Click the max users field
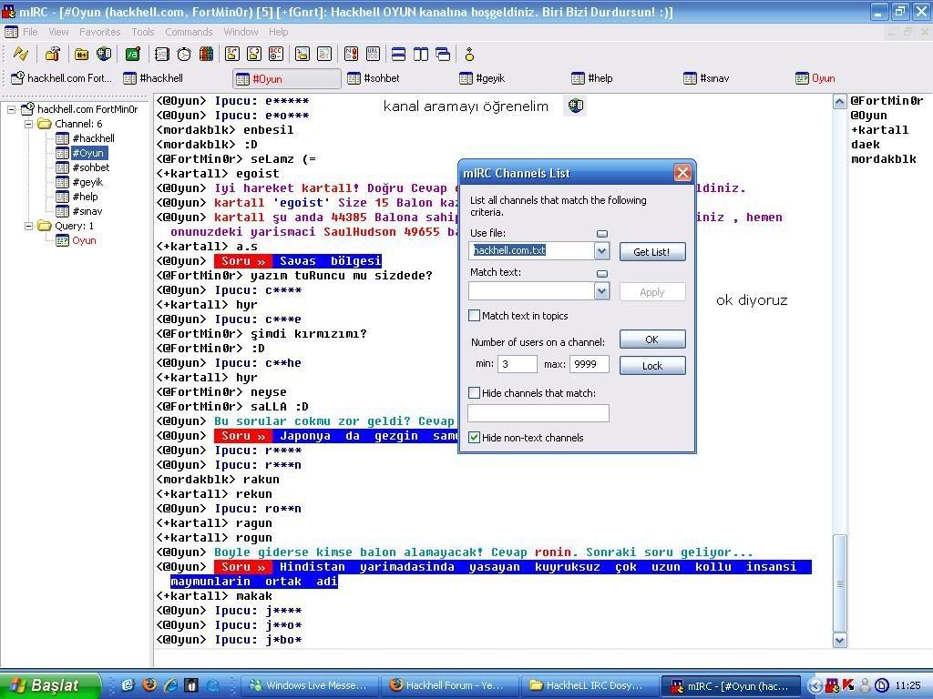This screenshot has width=933, height=699. coord(589,364)
